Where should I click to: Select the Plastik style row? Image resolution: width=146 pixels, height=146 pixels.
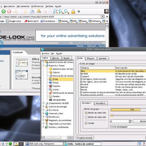tap(113, 90)
